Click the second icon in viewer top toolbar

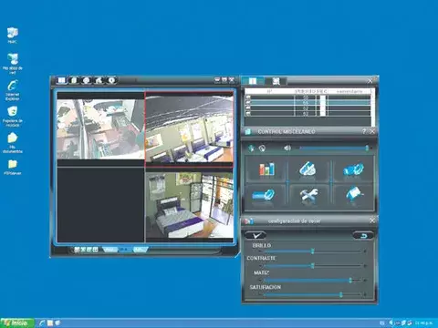pyautogui.click(x=74, y=80)
